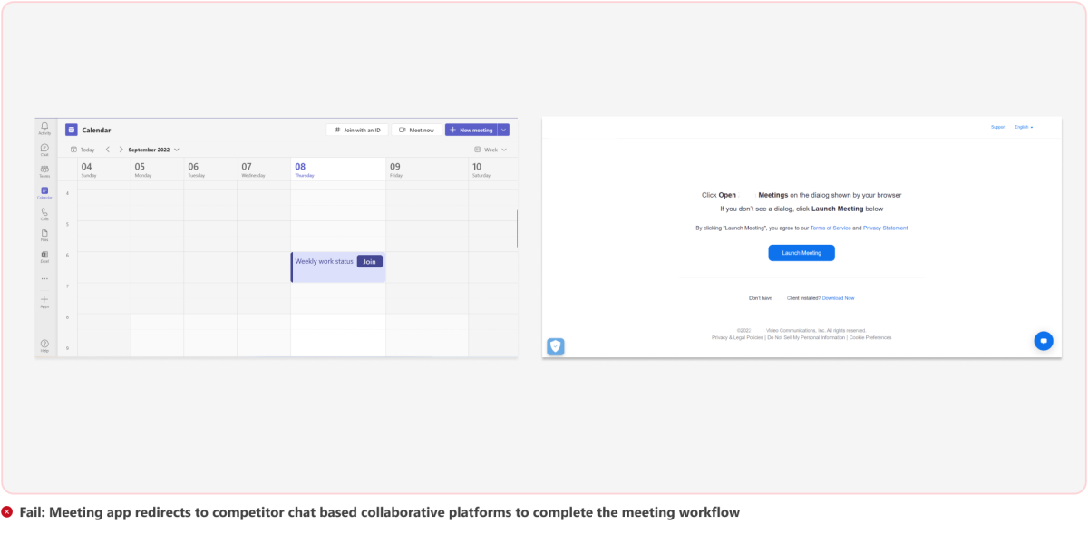Viewport: 1088px width, 534px height.
Task: Join the Weekly work status meeting
Action: click(x=369, y=261)
